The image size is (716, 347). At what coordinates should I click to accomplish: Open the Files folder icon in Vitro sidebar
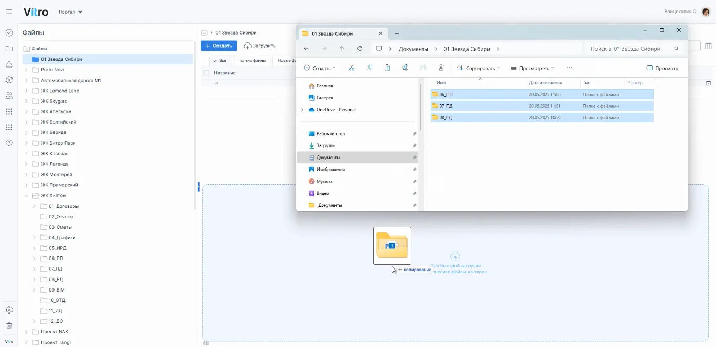tap(9, 49)
